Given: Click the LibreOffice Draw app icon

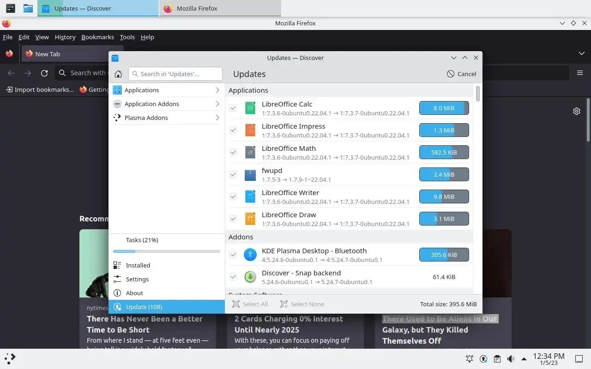Looking at the screenshot, I should [x=250, y=219].
